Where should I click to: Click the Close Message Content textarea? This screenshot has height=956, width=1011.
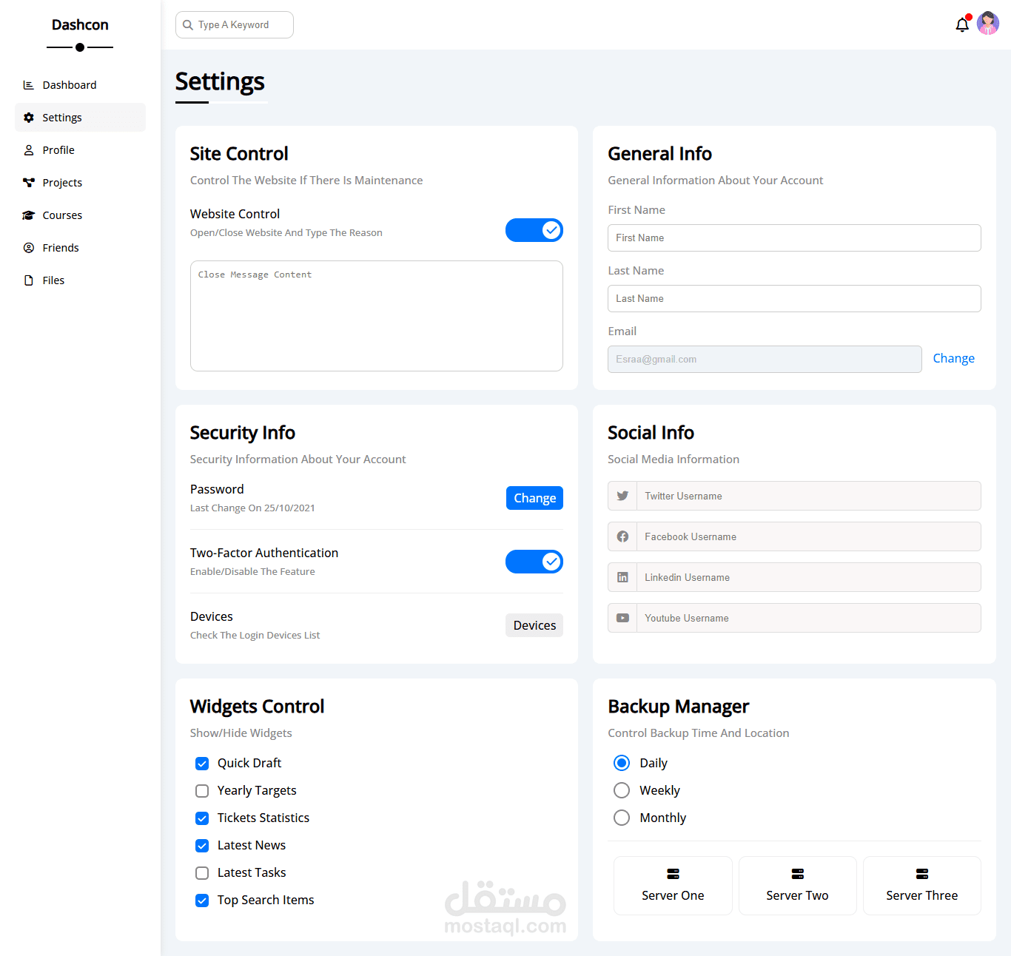(377, 316)
